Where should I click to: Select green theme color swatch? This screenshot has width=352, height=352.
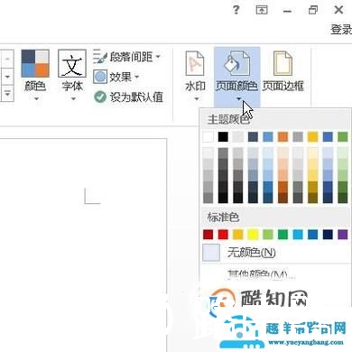[x=343, y=137]
